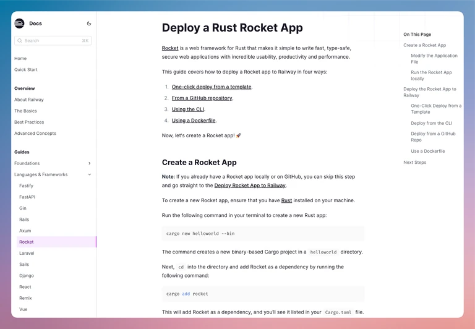The image size is (475, 329).
Task: Click the Deploy a Rust Rocket App title
Action: point(232,28)
